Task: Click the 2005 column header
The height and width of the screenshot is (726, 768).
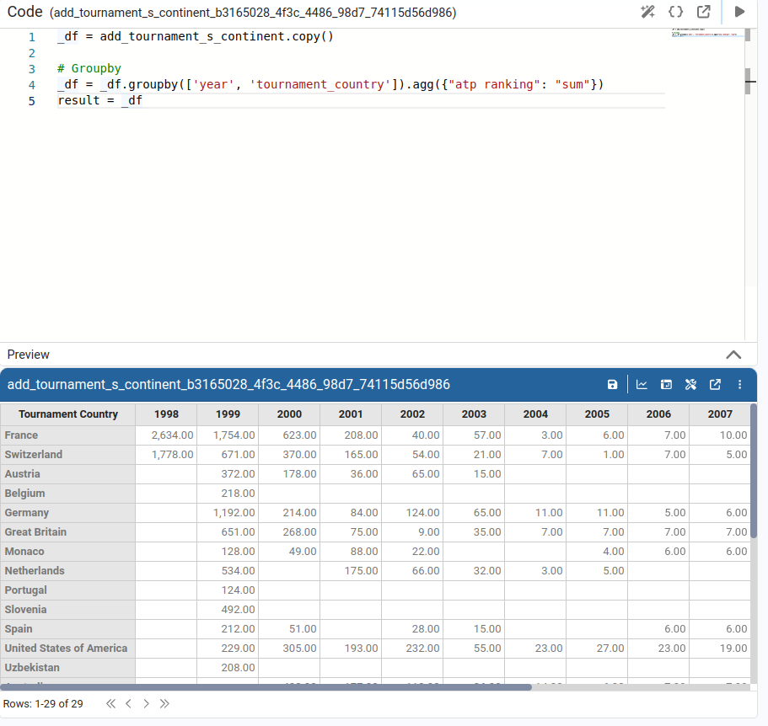Action: [x=597, y=414]
